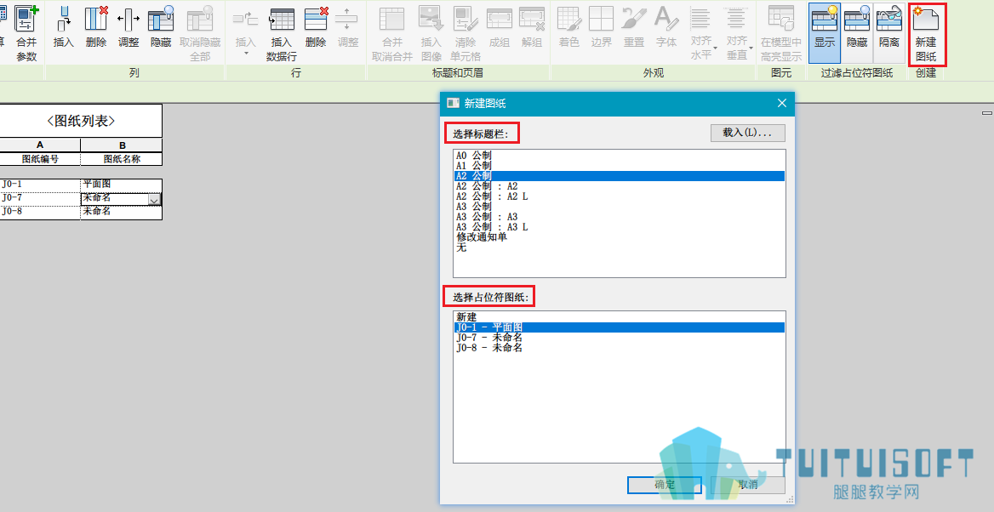Select placeholder sheet J0-7 - 未命名
This screenshot has width=994, height=512.
click(x=620, y=337)
